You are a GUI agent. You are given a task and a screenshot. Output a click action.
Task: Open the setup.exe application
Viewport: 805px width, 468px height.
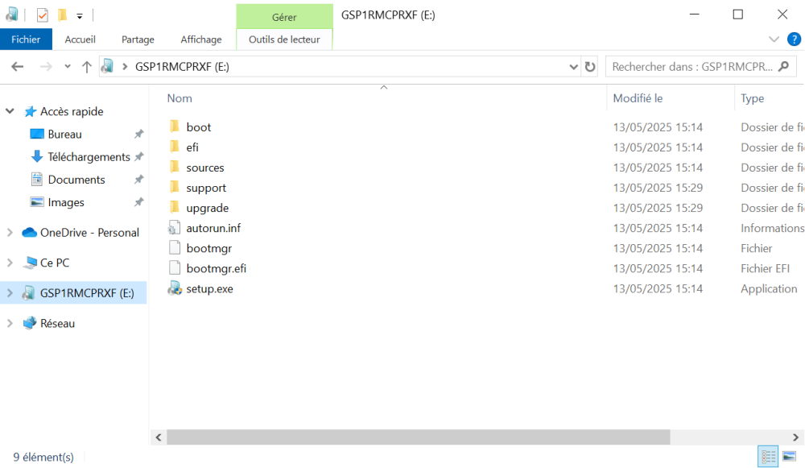click(208, 288)
